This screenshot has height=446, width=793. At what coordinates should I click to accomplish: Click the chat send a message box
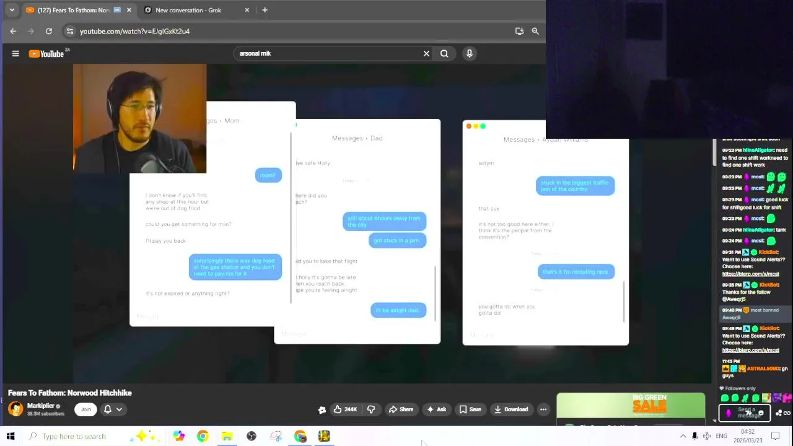(x=745, y=413)
